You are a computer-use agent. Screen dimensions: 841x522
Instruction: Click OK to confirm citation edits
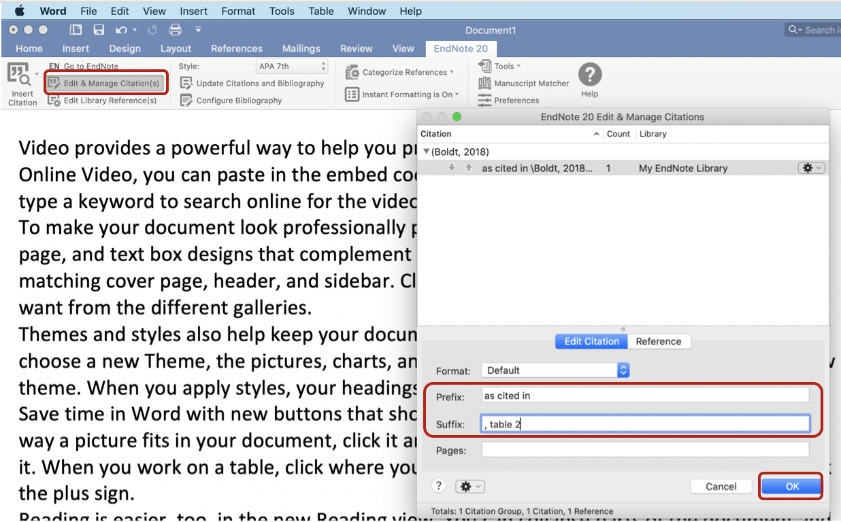[x=791, y=486]
